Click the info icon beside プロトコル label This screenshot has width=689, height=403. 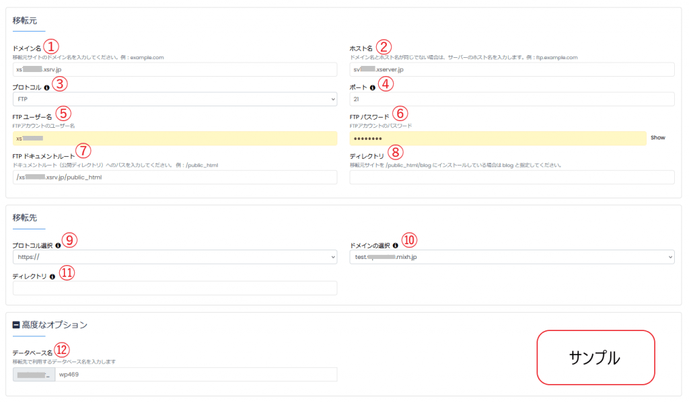pyautogui.click(x=47, y=87)
